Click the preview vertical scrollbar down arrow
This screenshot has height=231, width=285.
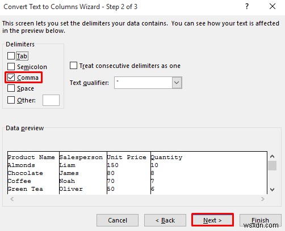273,190
